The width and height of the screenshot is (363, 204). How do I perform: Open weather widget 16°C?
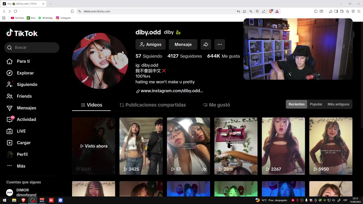tap(271, 200)
